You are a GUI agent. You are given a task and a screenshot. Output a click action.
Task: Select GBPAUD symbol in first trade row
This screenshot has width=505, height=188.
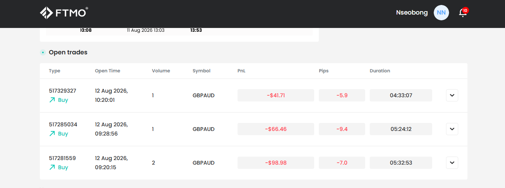click(203, 95)
